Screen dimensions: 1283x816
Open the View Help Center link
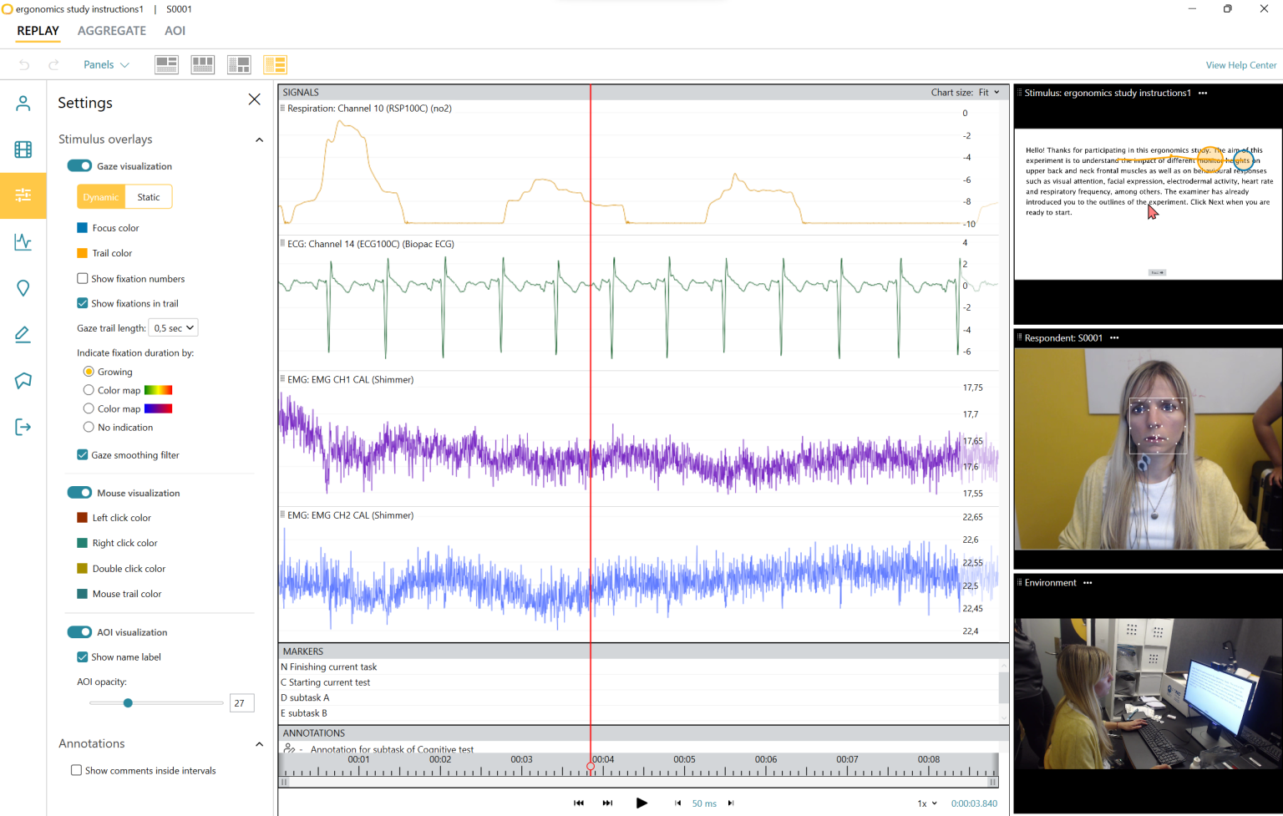tap(1240, 65)
